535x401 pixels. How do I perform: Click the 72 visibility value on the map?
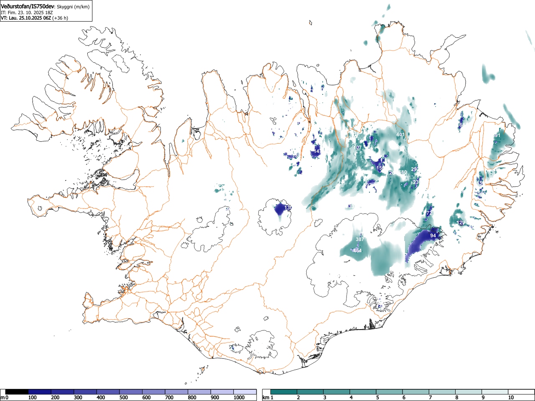[429, 213]
